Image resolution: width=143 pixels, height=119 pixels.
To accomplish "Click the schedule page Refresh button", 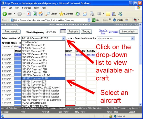I will coord(73,31).
